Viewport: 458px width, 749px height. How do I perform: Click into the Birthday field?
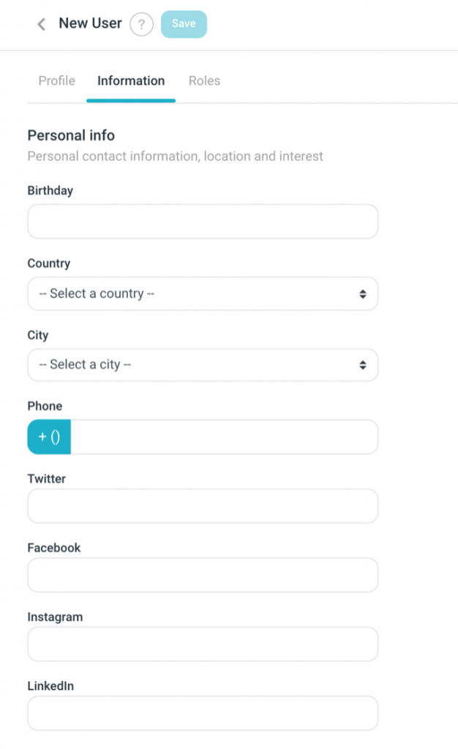click(x=203, y=222)
